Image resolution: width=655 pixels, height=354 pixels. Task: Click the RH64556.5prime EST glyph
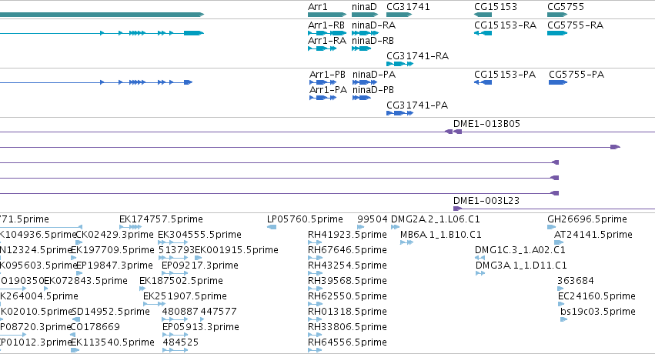(315, 351)
